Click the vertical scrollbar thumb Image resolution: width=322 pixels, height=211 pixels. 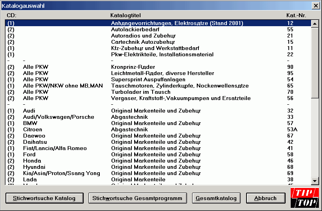tap(315, 63)
